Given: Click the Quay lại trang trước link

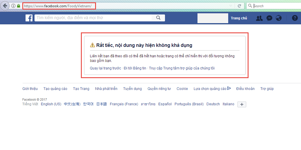Looking at the screenshot, I should pos(105,68).
